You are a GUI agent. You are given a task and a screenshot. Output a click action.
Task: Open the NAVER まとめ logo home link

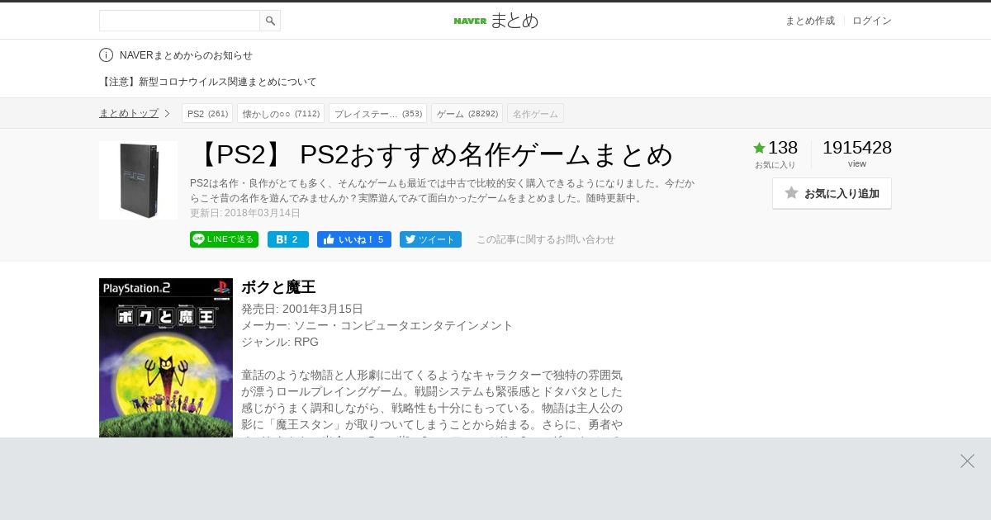click(495, 21)
